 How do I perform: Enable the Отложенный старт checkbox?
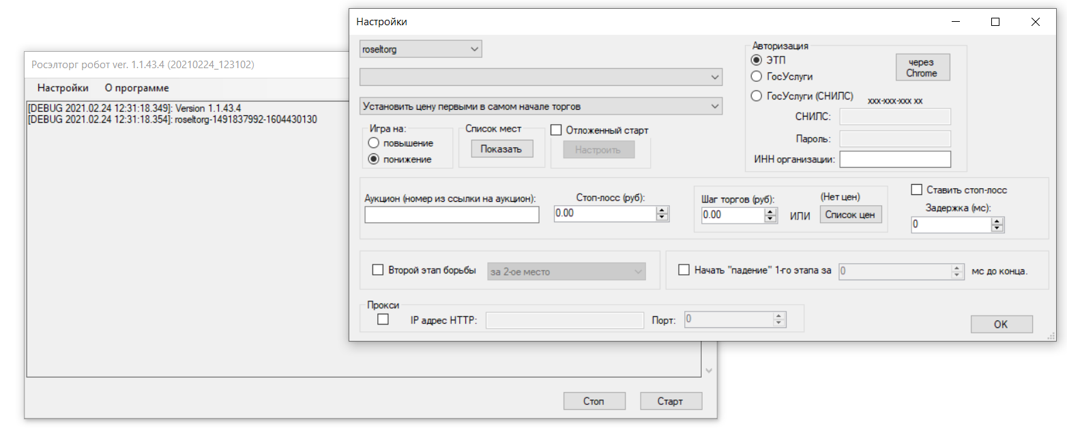(556, 130)
